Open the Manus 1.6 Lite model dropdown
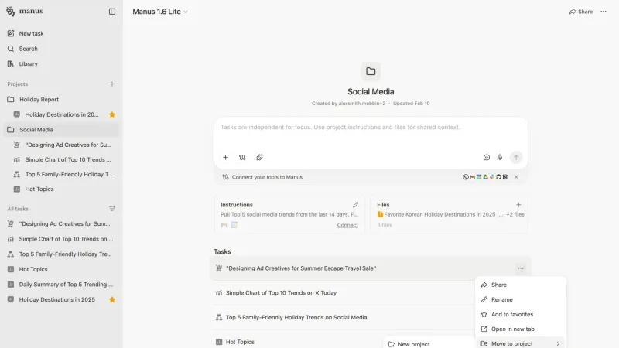The image size is (619, 348). [160, 12]
